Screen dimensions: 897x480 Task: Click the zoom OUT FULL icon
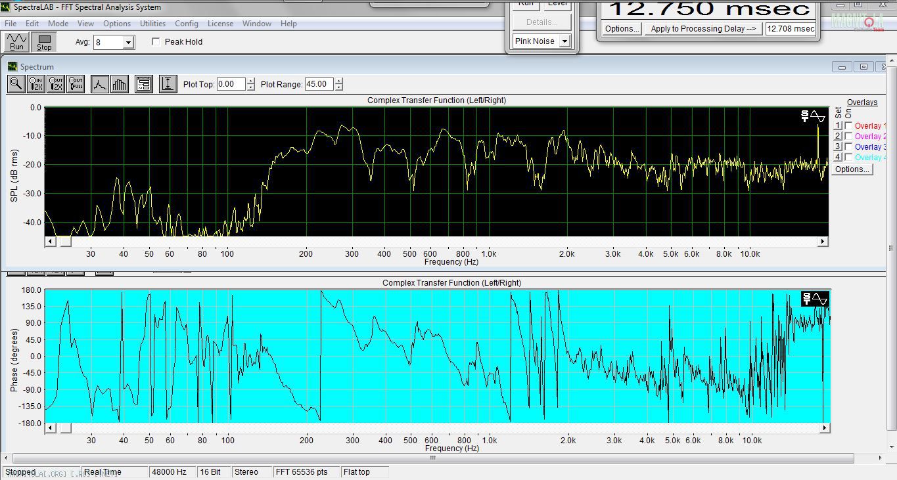(76, 84)
